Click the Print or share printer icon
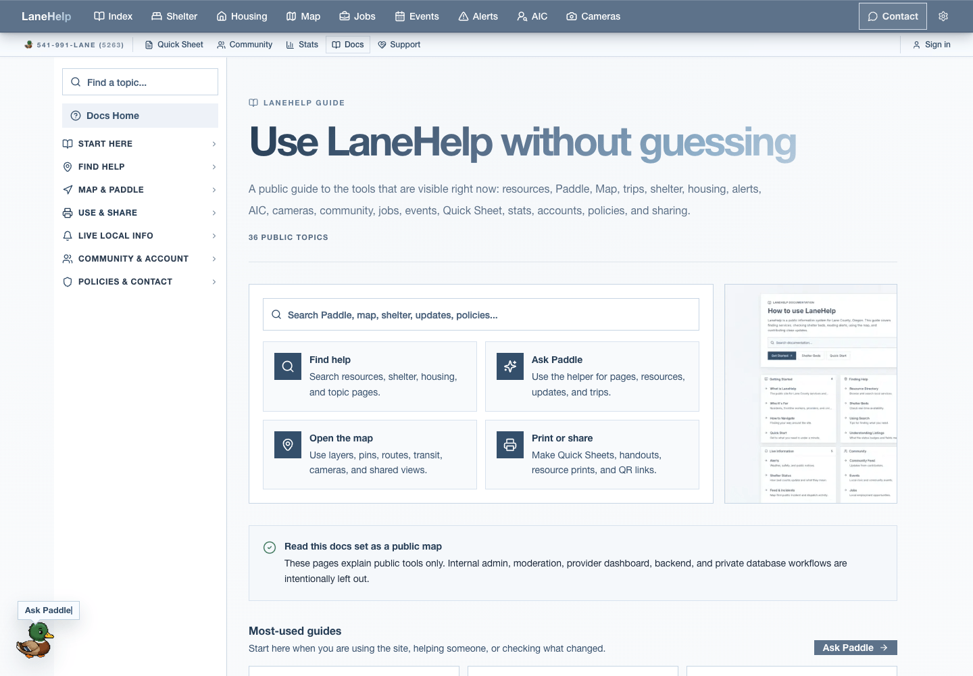This screenshot has height=676, width=973. tap(510, 445)
